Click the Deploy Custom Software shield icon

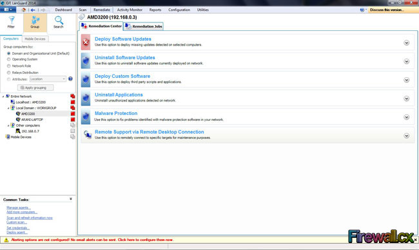coord(86,80)
